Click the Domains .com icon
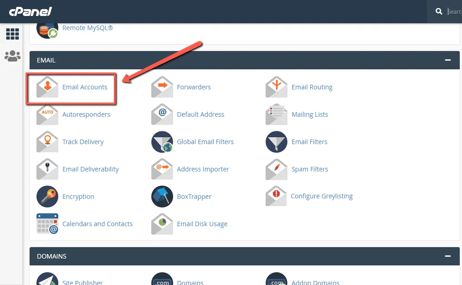 point(162,279)
